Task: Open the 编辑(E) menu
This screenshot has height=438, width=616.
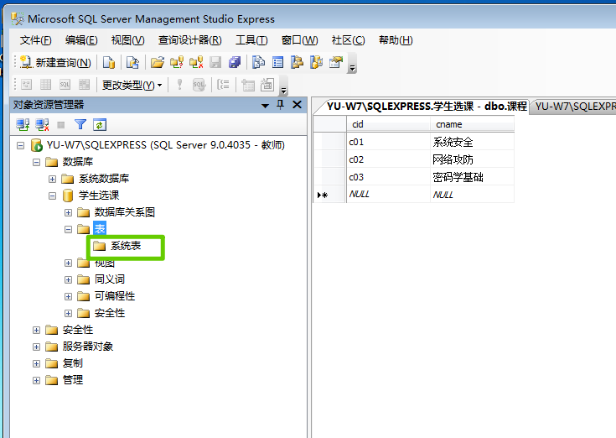Action: pos(81,40)
